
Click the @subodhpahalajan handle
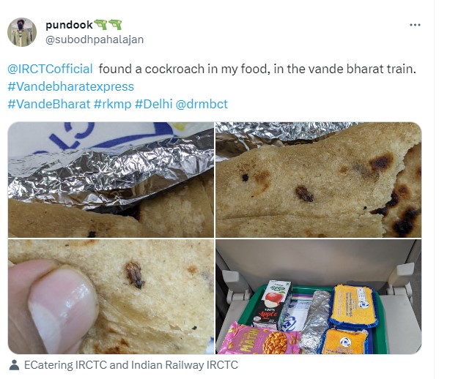tap(95, 40)
